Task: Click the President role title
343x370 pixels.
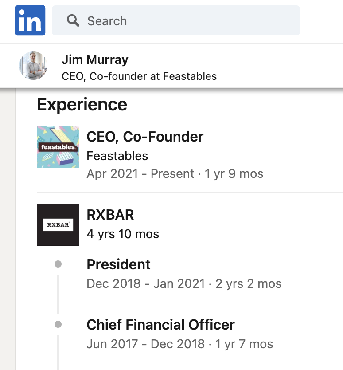Action: point(118,264)
